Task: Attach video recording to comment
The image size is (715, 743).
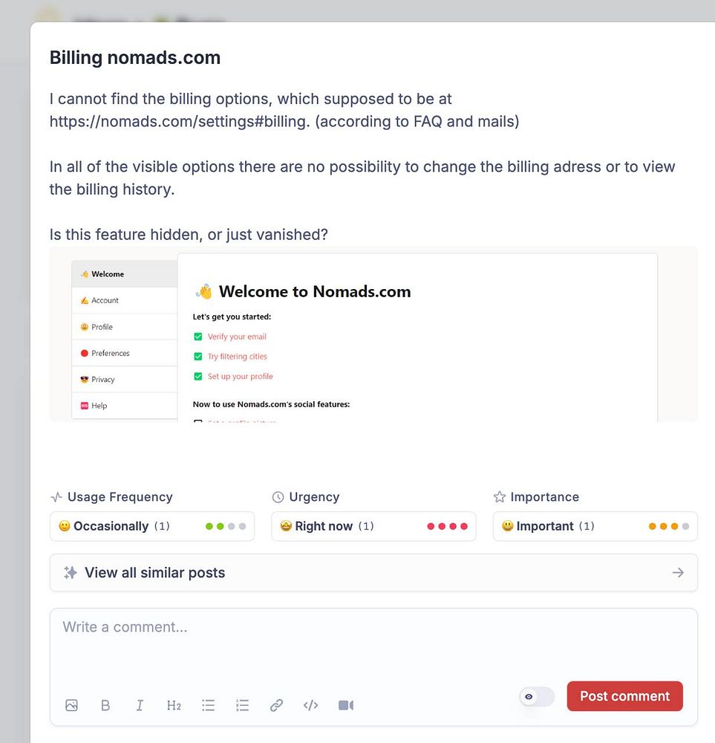Action: (x=346, y=705)
